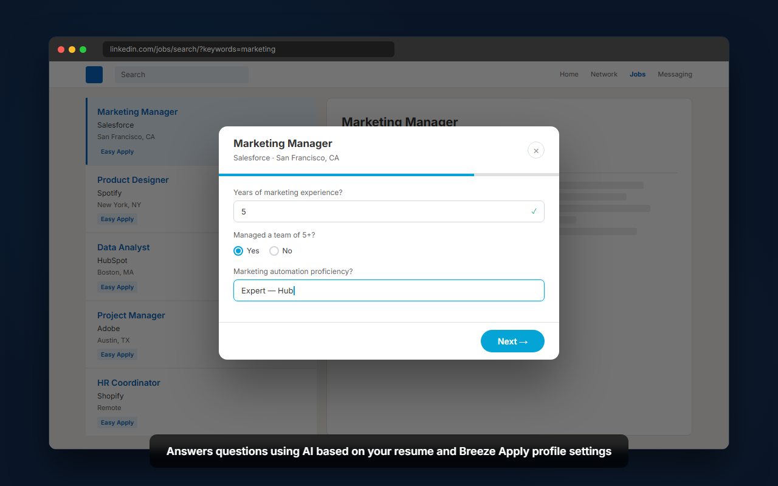Screen dimensions: 778x486
Task: Click the browser address bar
Action: pos(249,49)
